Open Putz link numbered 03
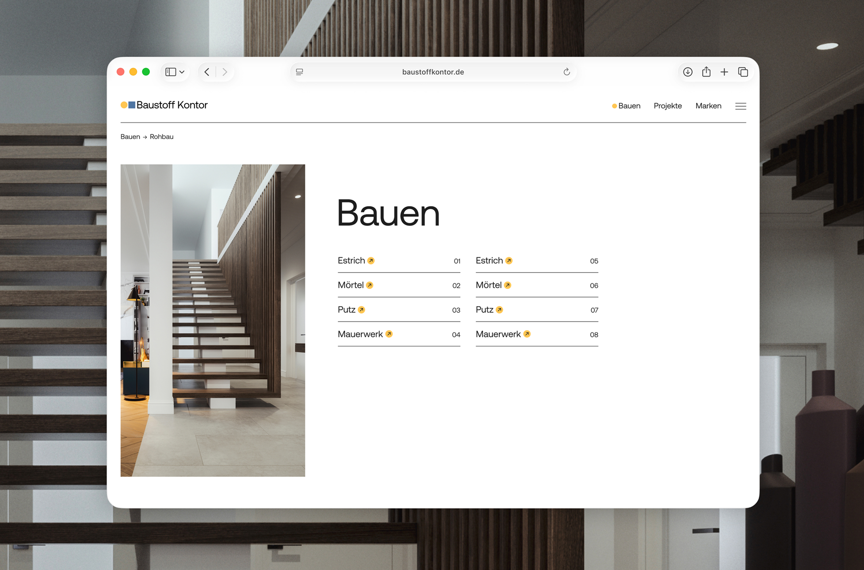The image size is (864, 570). (x=346, y=310)
